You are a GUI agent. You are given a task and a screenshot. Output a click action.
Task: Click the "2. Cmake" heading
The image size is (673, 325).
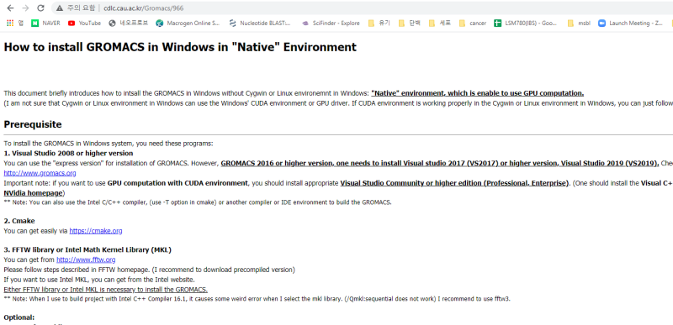click(x=19, y=221)
